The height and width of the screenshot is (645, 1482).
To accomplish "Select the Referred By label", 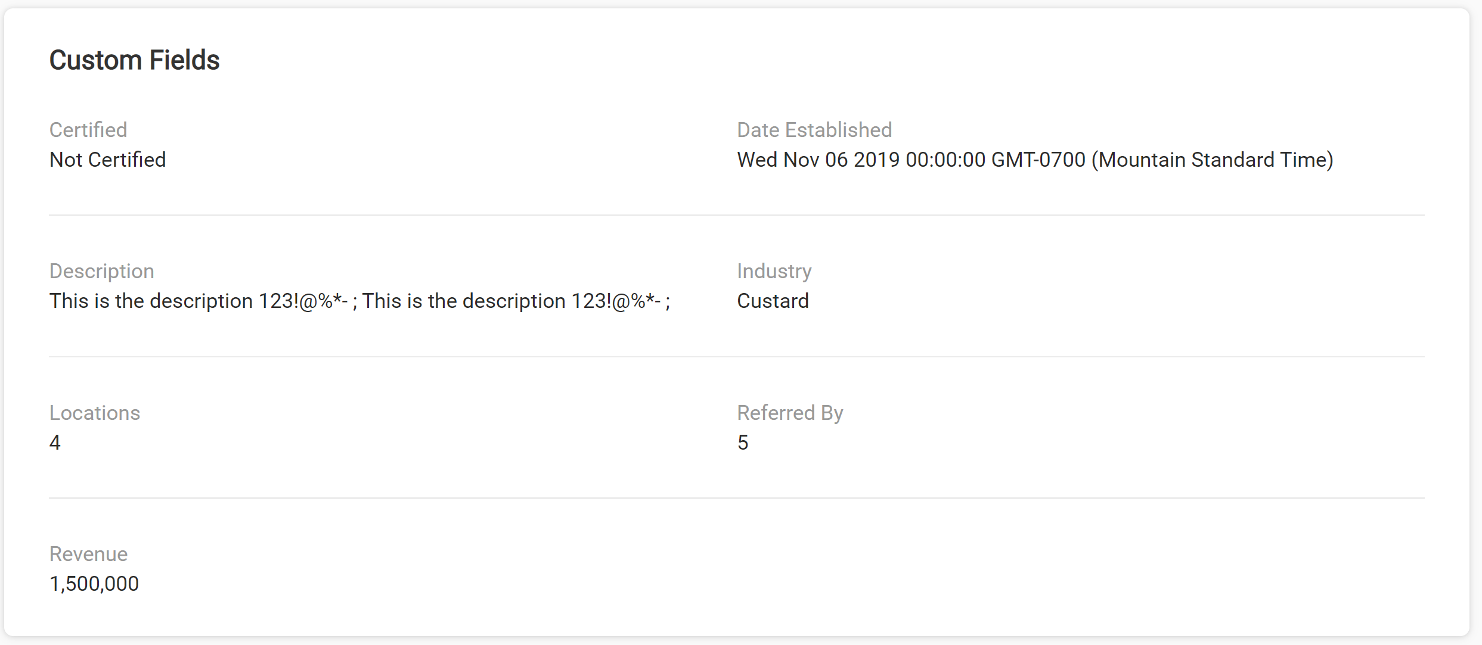I will pos(790,413).
